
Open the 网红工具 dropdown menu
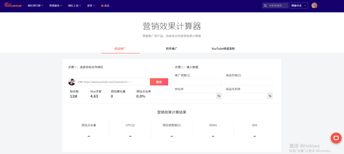[75, 6]
